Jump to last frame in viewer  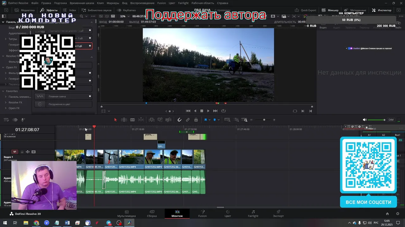pos(215,111)
